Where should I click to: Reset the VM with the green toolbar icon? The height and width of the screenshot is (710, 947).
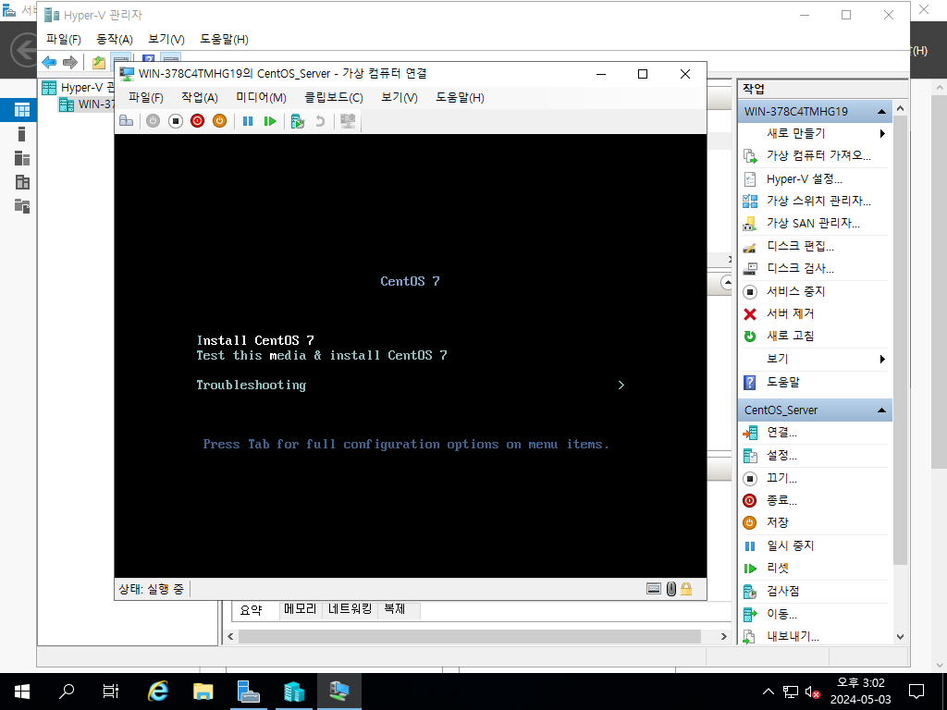pos(270,121)
